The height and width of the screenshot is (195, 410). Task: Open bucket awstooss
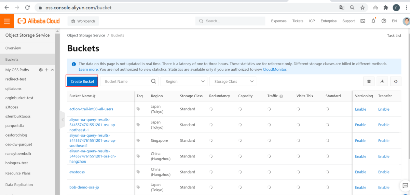pyautogui.click(x=77, y=172)
